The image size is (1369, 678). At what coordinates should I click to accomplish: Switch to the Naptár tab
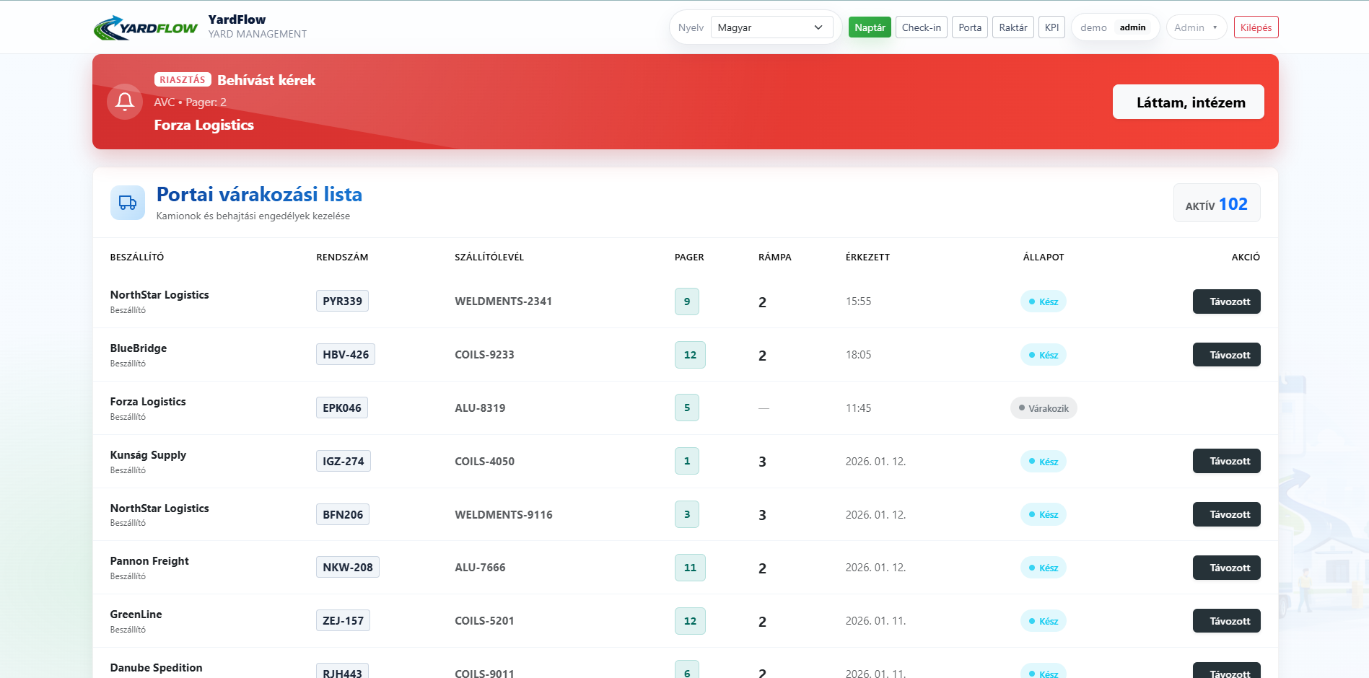coord(870,27)
